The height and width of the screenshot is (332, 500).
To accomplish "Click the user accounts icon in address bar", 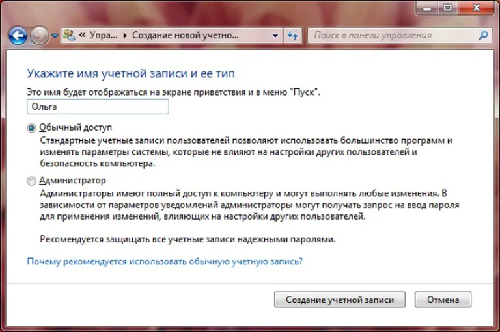I will pos(69,35).
